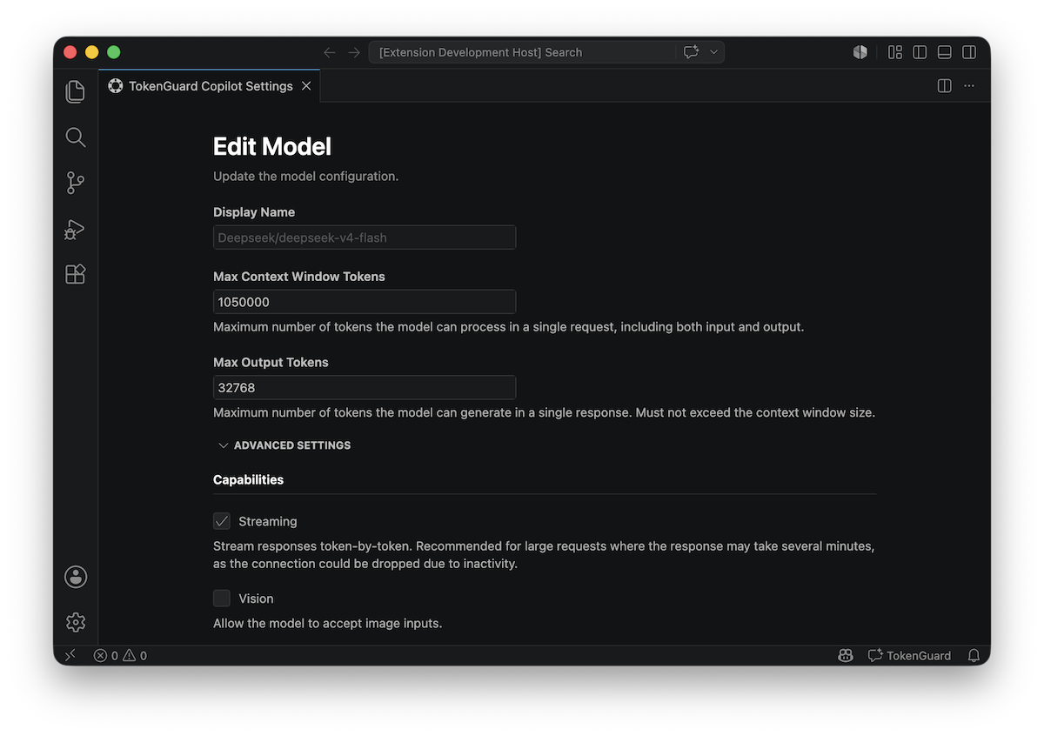This screenshot has height=736, width=1044.
Task: Click the TokenGuard status bar item
Action: [x=909, y=655]
